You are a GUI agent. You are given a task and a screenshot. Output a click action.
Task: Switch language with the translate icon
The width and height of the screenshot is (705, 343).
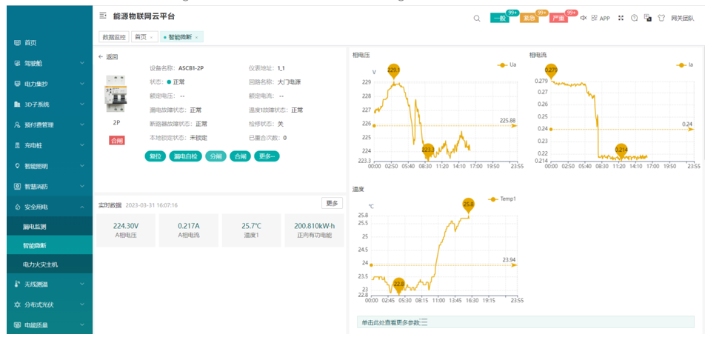click(648, 18)
